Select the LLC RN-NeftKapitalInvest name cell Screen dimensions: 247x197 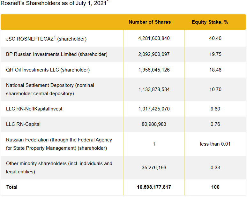(34, 109)
